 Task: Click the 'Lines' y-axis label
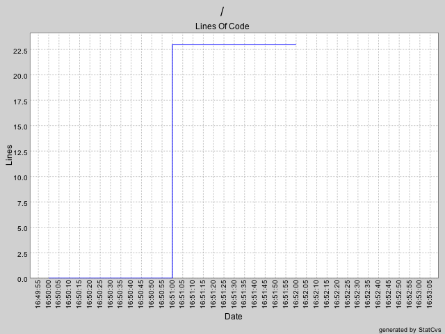coord(9,154)
